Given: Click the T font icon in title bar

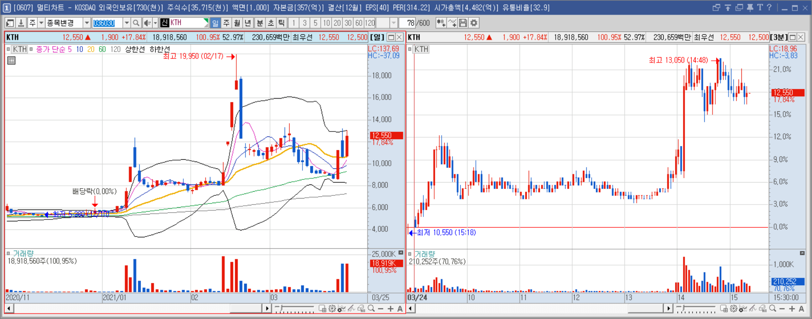Looking at the screenshot, I should tap(760, 7).
